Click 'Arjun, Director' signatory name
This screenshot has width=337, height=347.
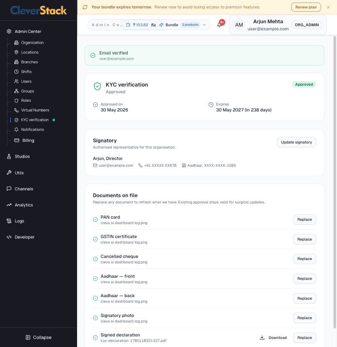pos(108,158)
